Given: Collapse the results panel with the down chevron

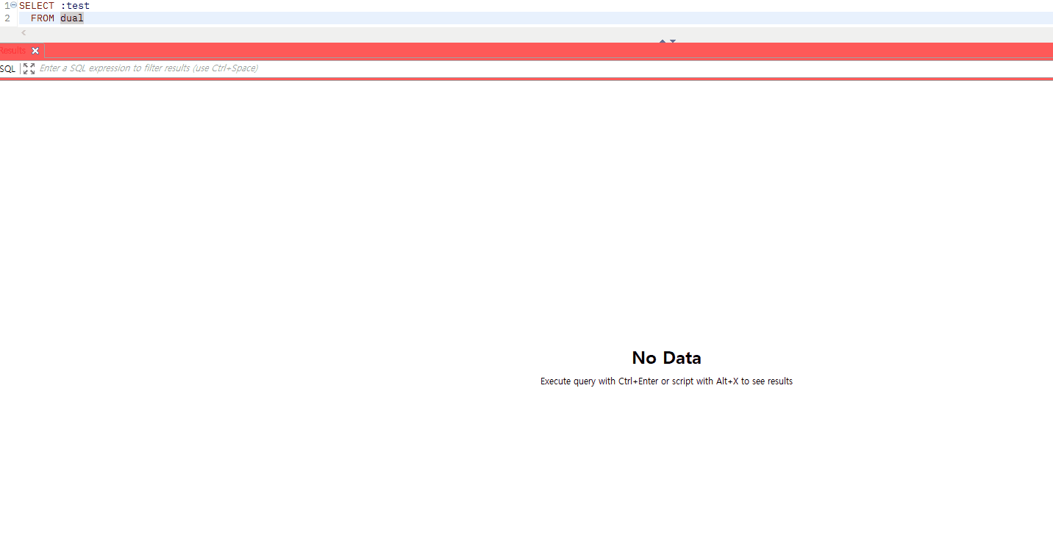Looking at the screenshot, I should click(x=671, y=41).
